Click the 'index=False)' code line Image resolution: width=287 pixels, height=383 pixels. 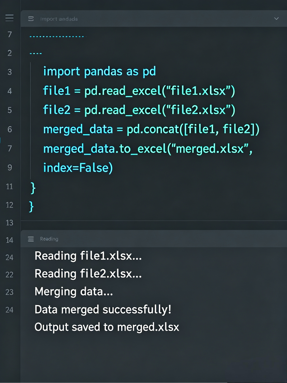78,168
